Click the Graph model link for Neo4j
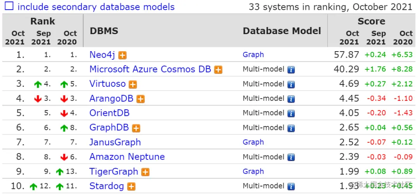The width and height of the screenshot is (418, 195). [253, 55]
